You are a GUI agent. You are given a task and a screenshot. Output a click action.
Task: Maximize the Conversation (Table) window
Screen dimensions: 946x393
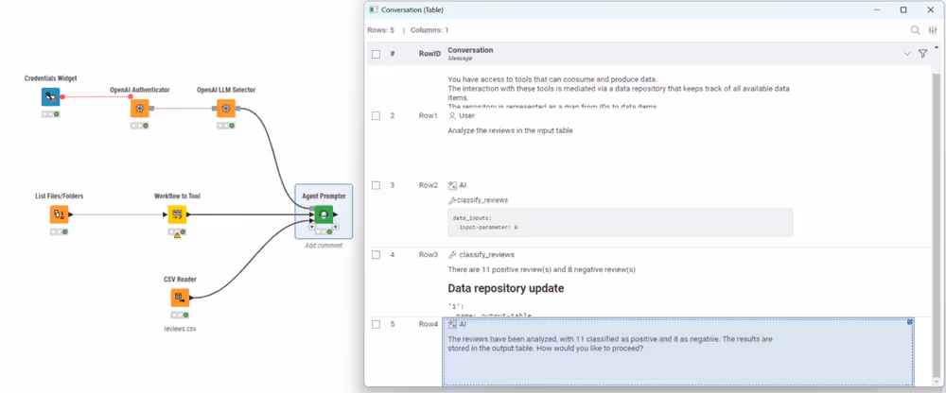(903, 9)
